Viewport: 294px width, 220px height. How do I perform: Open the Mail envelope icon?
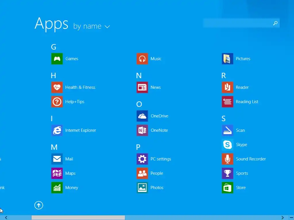click(x=57, y=159)
